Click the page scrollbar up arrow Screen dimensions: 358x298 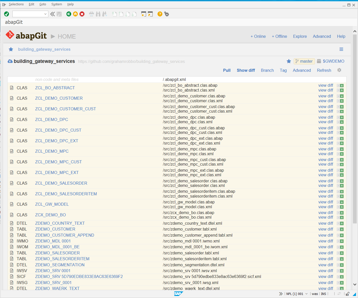[355, 31]
